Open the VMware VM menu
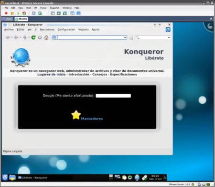The image size is (215, 187). pyautogui.click(x=36, y=8)
